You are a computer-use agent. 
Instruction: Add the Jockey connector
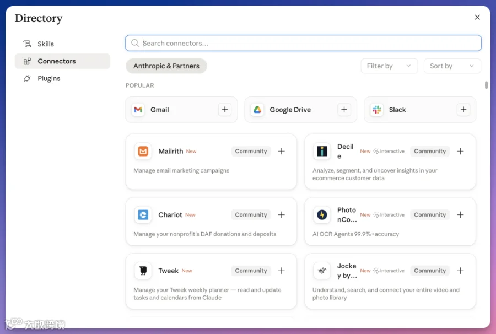point(461,271)
